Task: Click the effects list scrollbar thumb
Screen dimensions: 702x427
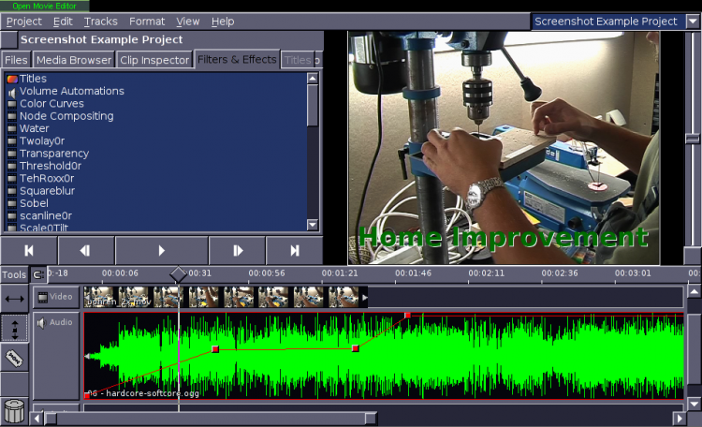Action: point(313,105)
